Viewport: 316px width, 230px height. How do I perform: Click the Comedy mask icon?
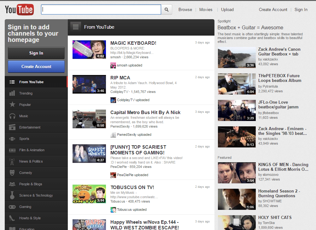[12, 173]
